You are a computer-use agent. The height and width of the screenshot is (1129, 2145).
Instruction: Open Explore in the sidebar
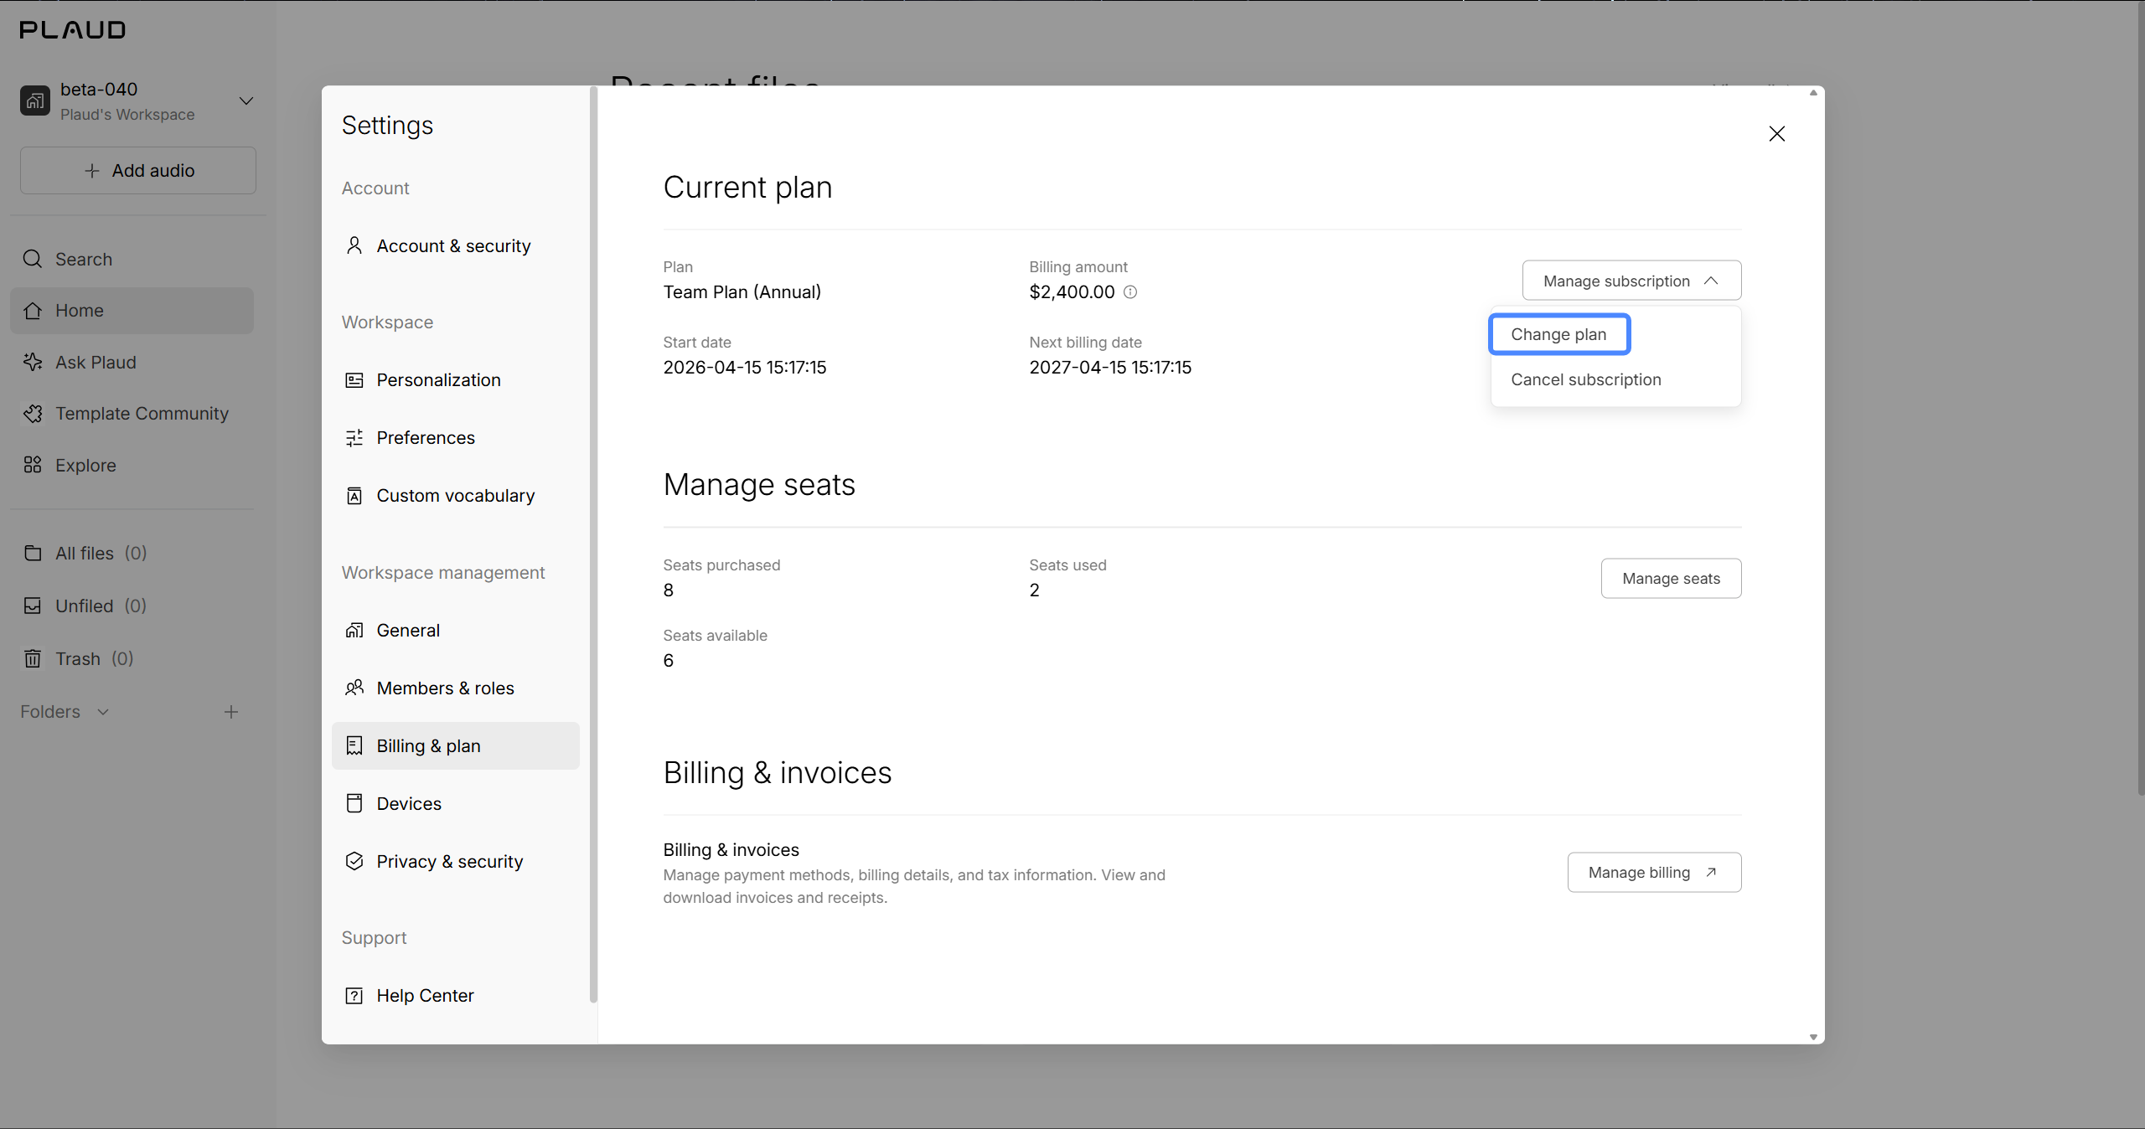tap(132, 465)
